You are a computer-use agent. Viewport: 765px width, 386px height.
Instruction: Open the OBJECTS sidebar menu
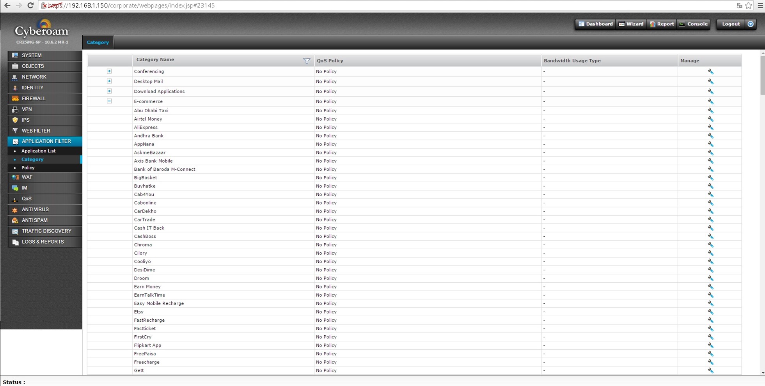45,66
